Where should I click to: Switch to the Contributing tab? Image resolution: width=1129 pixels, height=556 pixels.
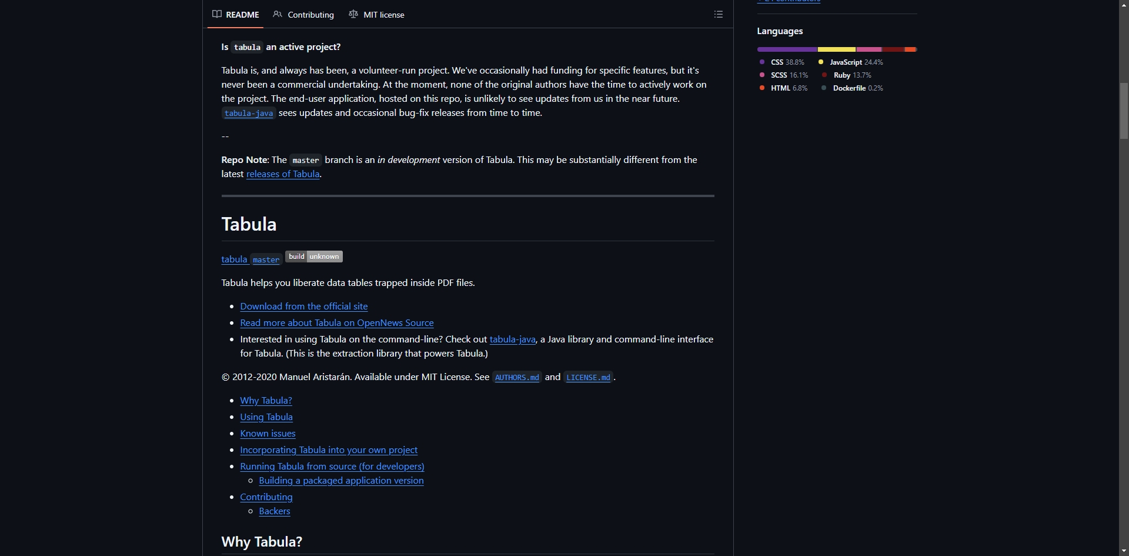pos(303,14)
